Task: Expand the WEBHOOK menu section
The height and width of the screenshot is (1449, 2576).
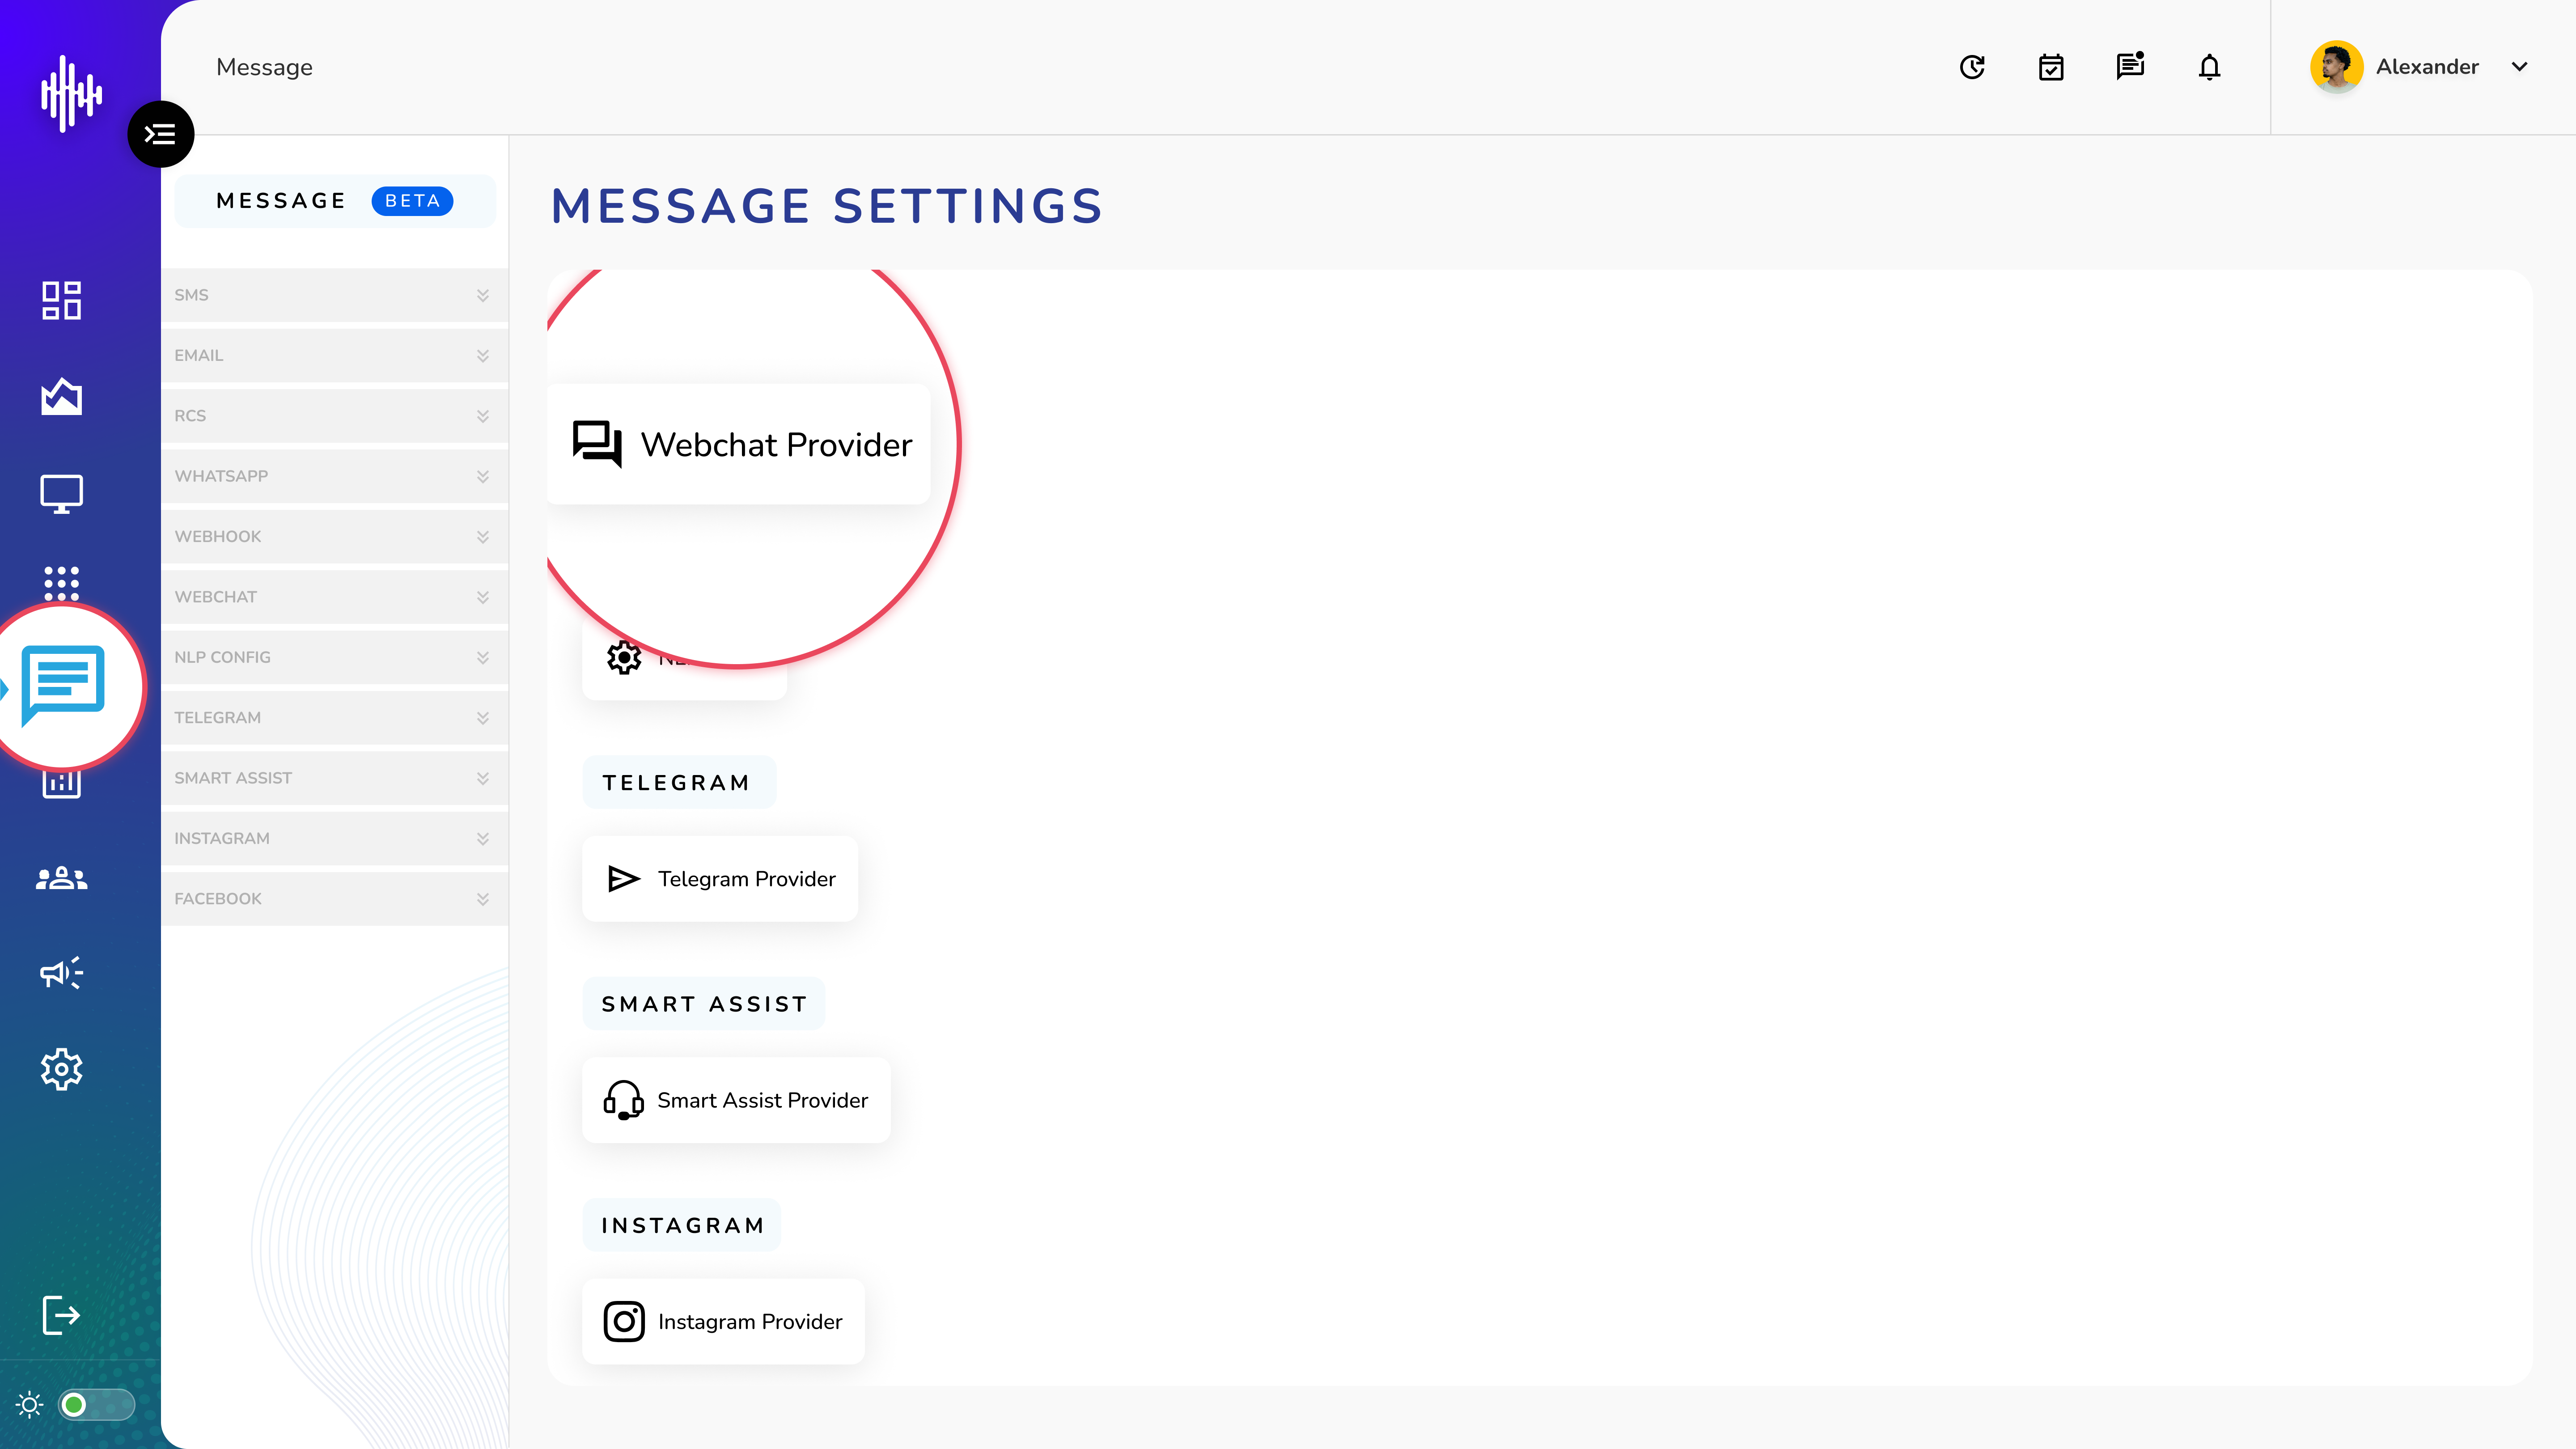Action: tap(334, 536)
